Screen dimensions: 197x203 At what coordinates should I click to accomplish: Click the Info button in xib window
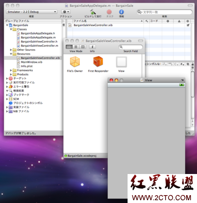[93, 47]
